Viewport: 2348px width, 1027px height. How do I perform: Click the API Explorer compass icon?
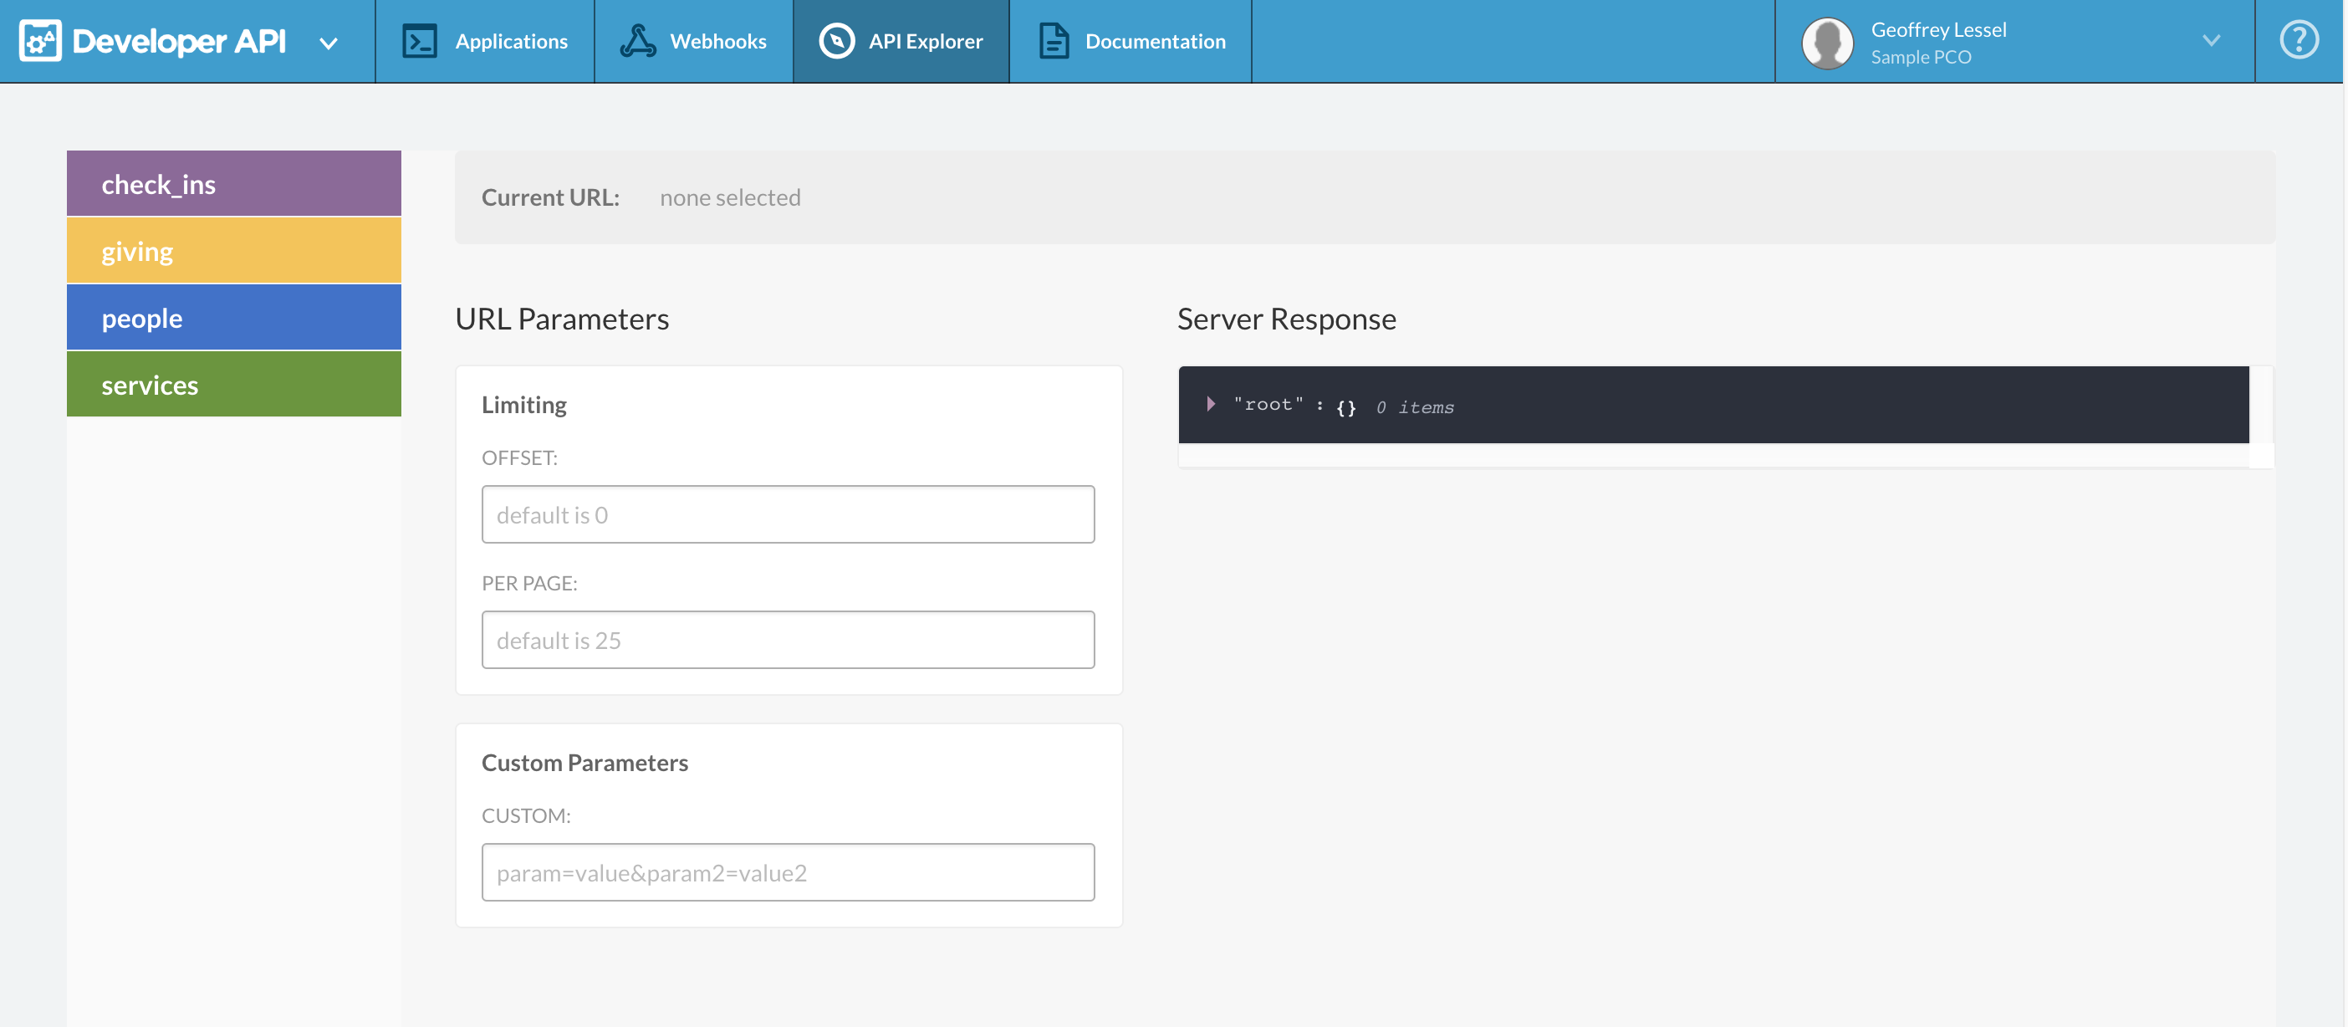coord(836,41)
